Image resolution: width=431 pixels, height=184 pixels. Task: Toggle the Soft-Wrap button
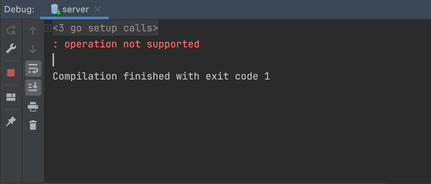point(33,69)
